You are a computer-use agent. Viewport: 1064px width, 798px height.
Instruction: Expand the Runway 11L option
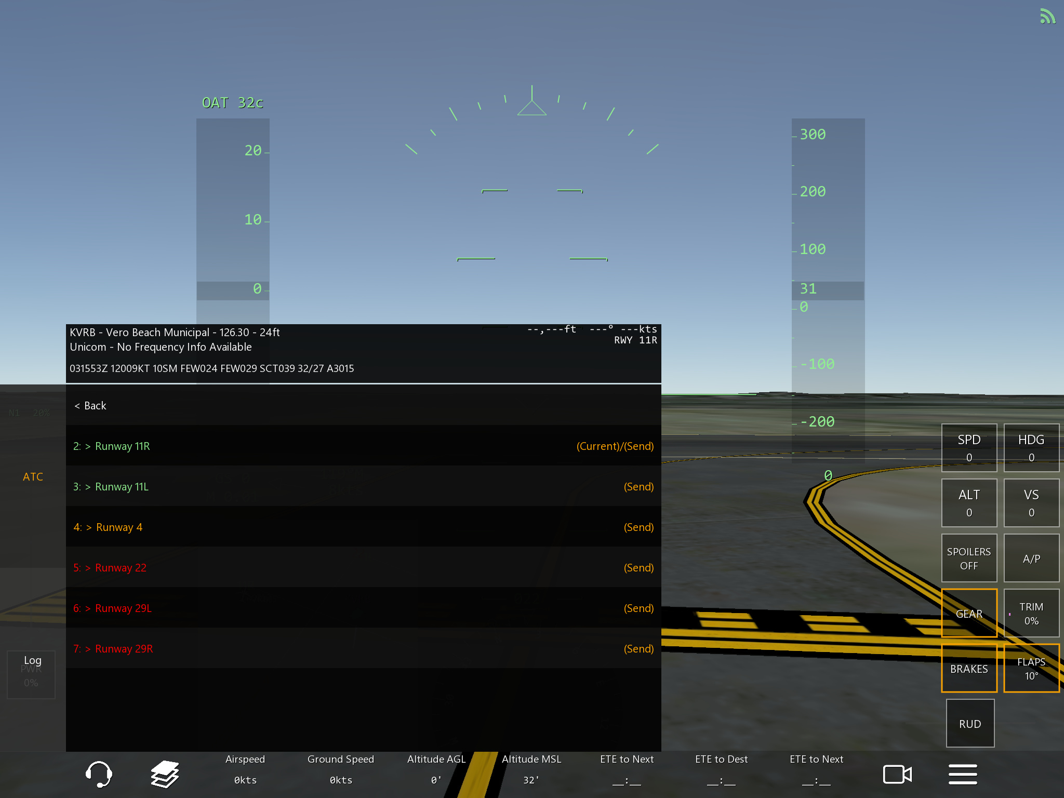tap(122, 487)
